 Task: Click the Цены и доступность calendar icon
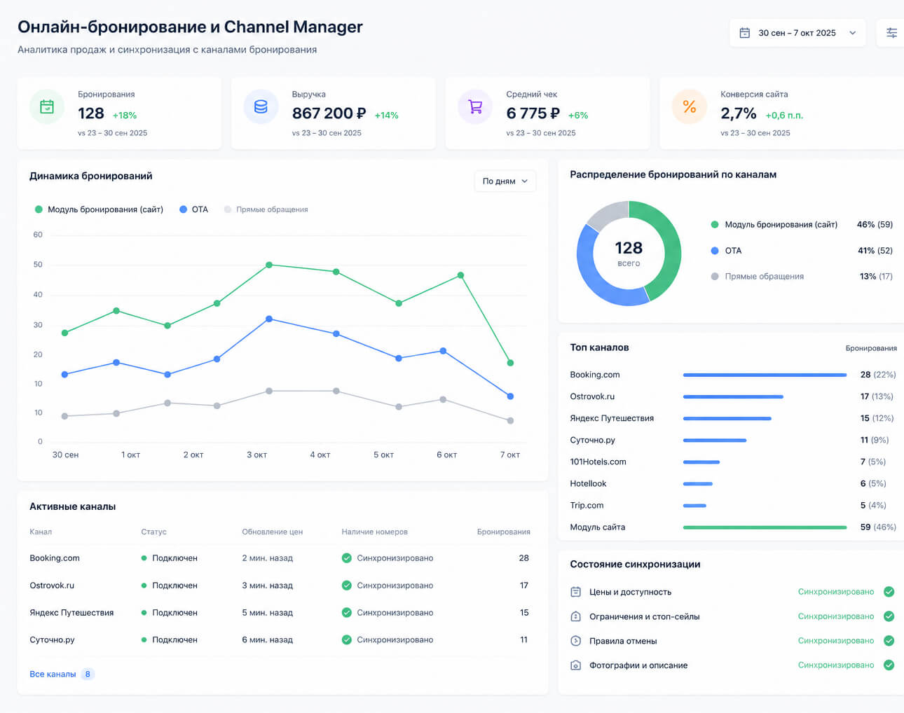tap(575, 592)
